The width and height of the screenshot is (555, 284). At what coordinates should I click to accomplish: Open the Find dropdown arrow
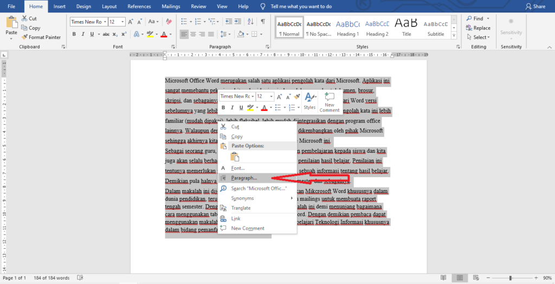(488, 19)
